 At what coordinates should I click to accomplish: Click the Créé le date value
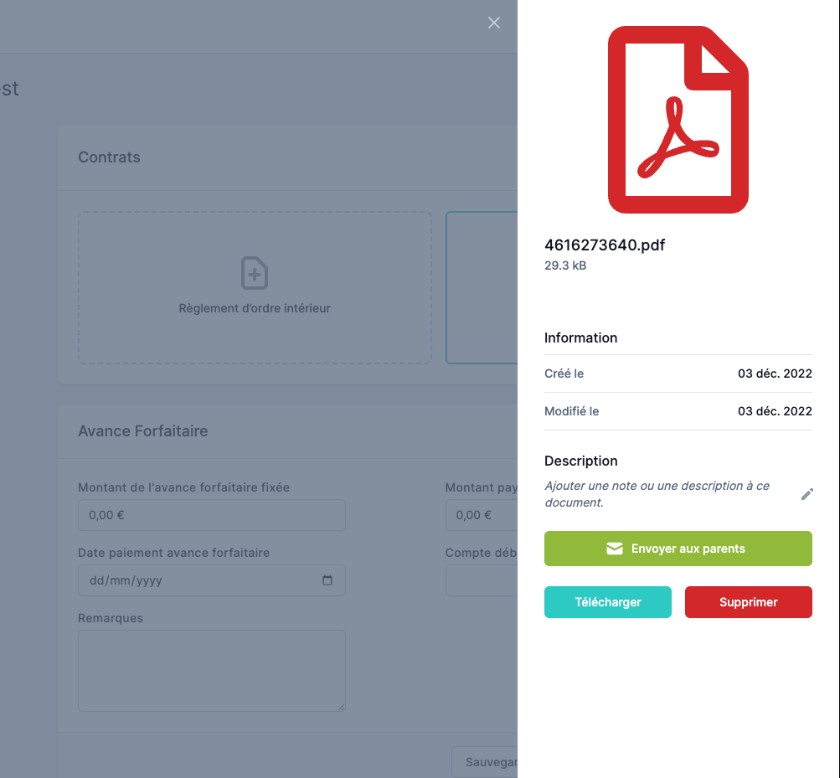coord(775,374)
